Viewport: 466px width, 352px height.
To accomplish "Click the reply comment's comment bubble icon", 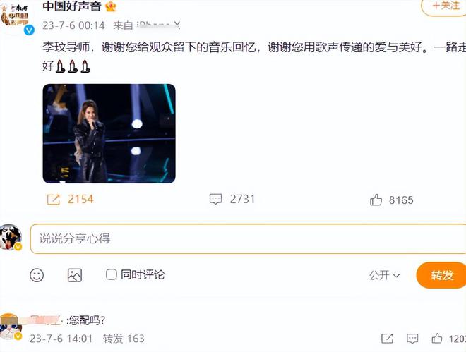I will [412, 339].
